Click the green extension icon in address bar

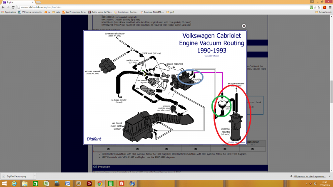click(x=311, y=7)
